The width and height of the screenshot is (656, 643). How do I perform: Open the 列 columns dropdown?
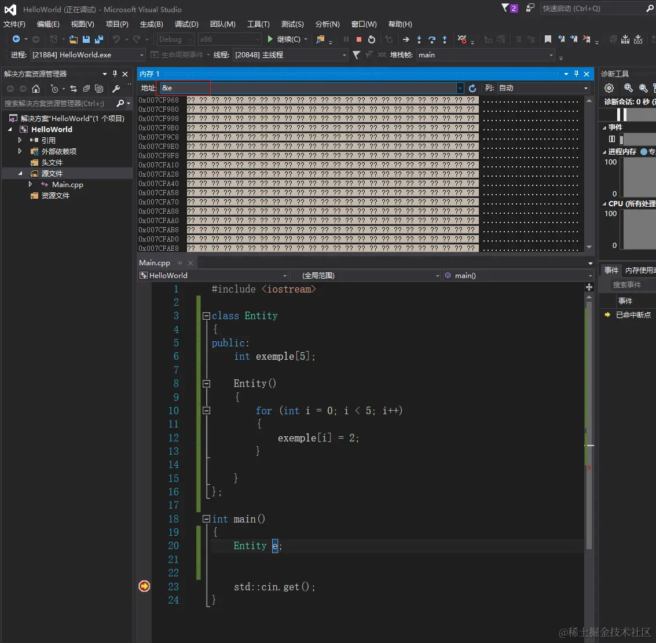(586, 88)
